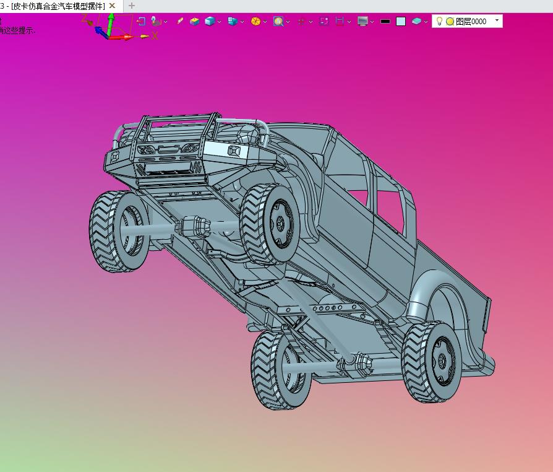Click the red X axis arrow of triad

[x=122, y=37]
